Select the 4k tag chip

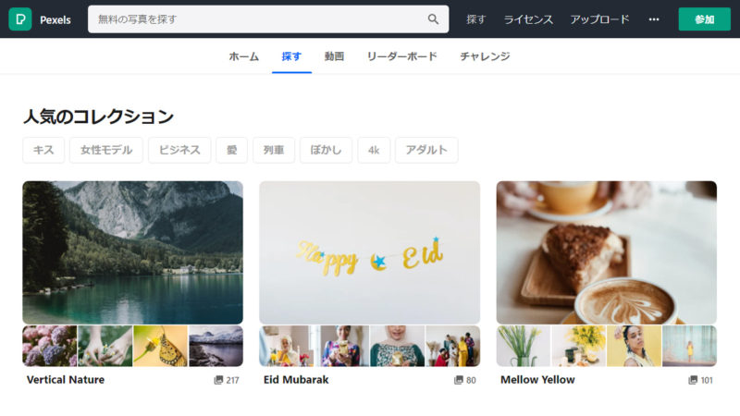coord(374,150)
